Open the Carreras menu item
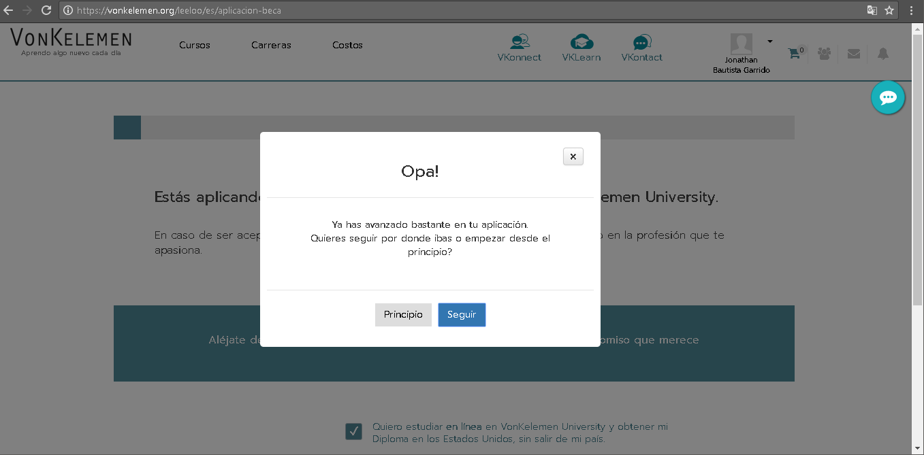Screen dimensions: 924x455 [271, 45]
